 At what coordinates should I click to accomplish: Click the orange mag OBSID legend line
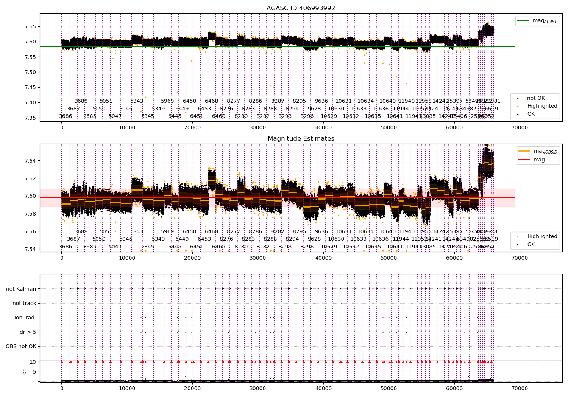tap(524, 151)
